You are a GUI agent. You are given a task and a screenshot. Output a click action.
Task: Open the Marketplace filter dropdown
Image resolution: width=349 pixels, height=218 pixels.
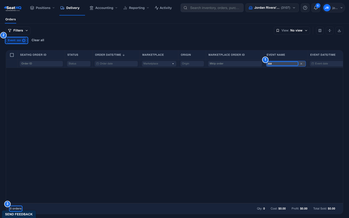tap(159, 64)
